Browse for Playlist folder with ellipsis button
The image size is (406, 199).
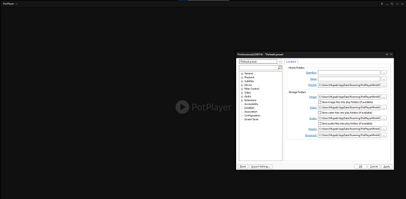384,85
